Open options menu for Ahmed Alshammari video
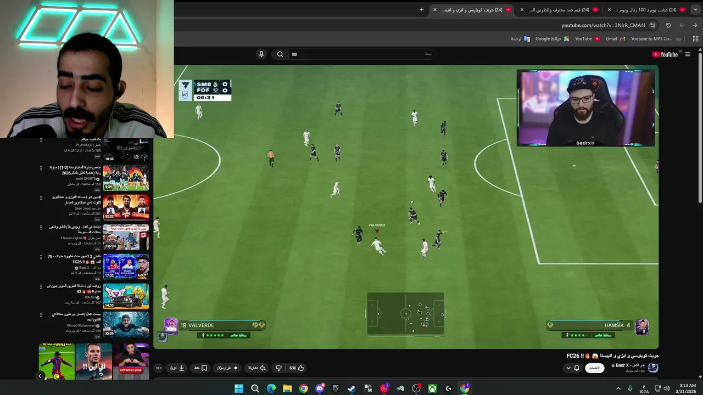703x395 pixels. point(41,315)
